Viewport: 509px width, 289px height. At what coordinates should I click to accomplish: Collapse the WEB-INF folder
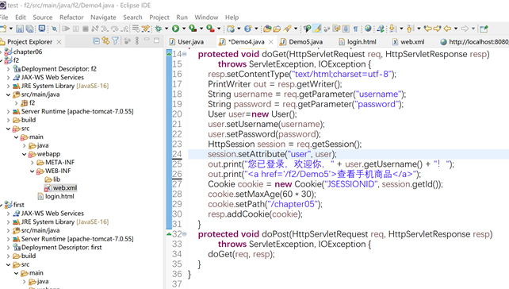click(33, 171)
